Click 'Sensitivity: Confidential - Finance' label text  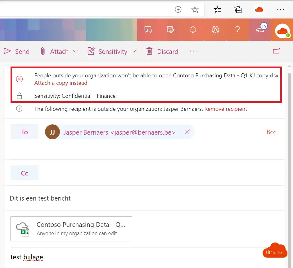75,96
